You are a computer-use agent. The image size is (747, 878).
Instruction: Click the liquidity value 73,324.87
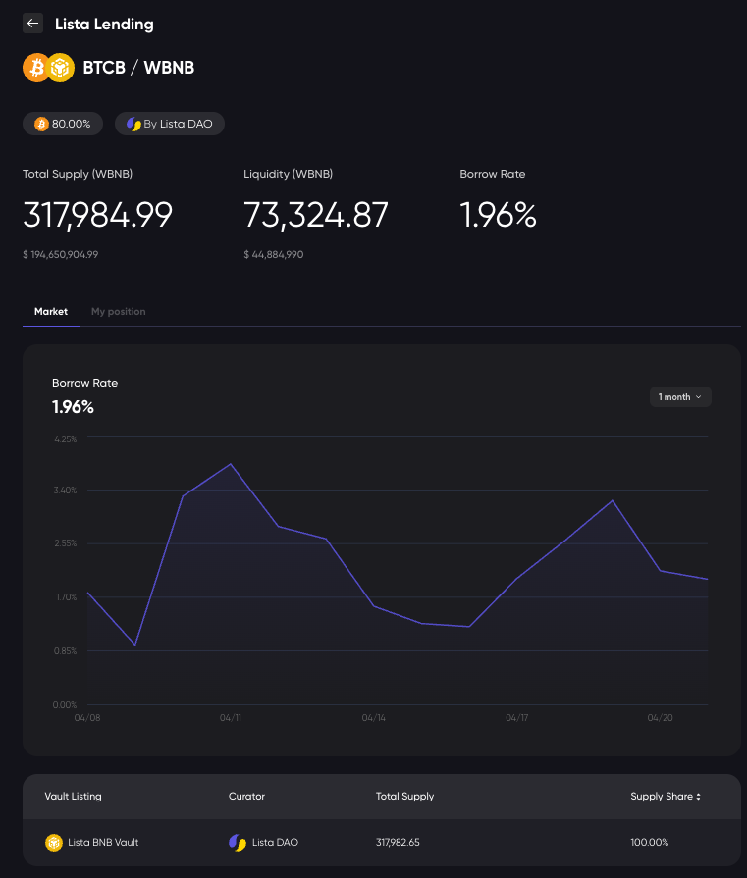click(x=315, y=215)
